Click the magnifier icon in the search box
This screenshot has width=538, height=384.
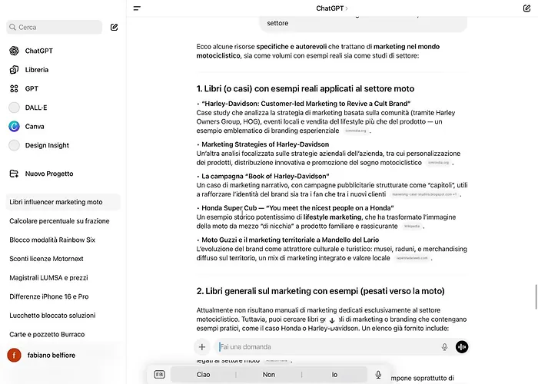(13, 27)
